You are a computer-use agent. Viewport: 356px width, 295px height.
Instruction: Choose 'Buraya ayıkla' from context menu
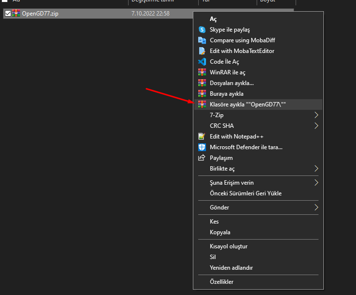[226, 94]
